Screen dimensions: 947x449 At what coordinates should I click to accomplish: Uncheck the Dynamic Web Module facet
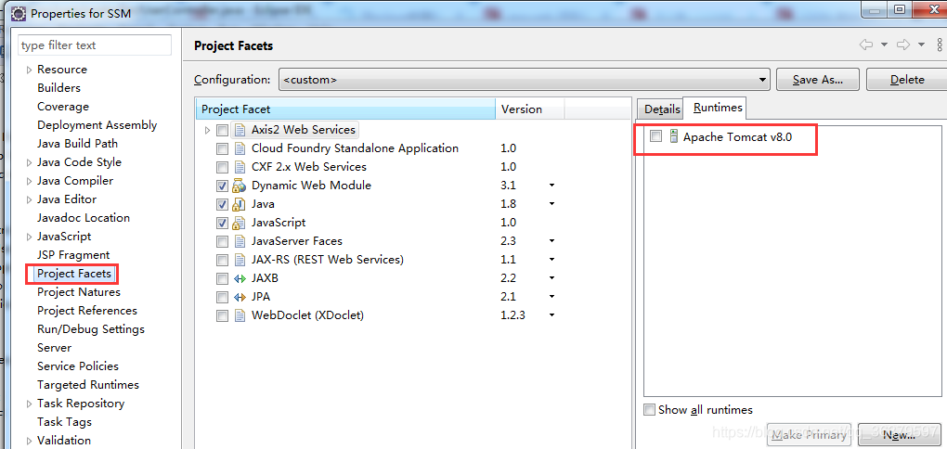(x=223, y=186)
